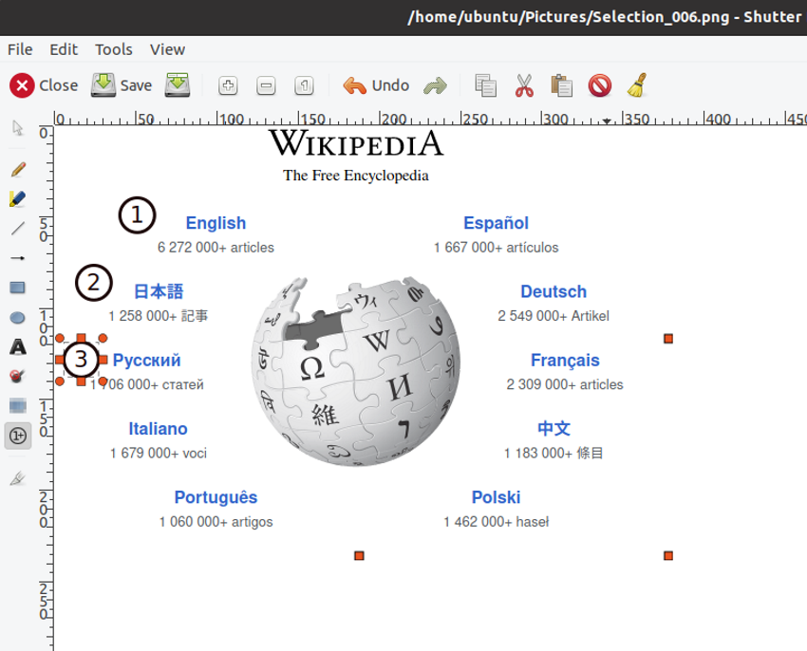The width and height of the screenshot is (807, 651).
Task: Click '1 183 000+ 條目' text
Action: click(x=554, y=454)
